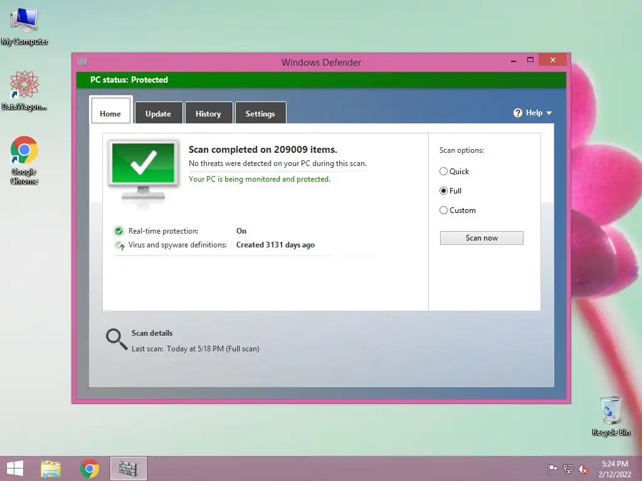
Task: Click the virus definitions status icon
Action: 120,246
